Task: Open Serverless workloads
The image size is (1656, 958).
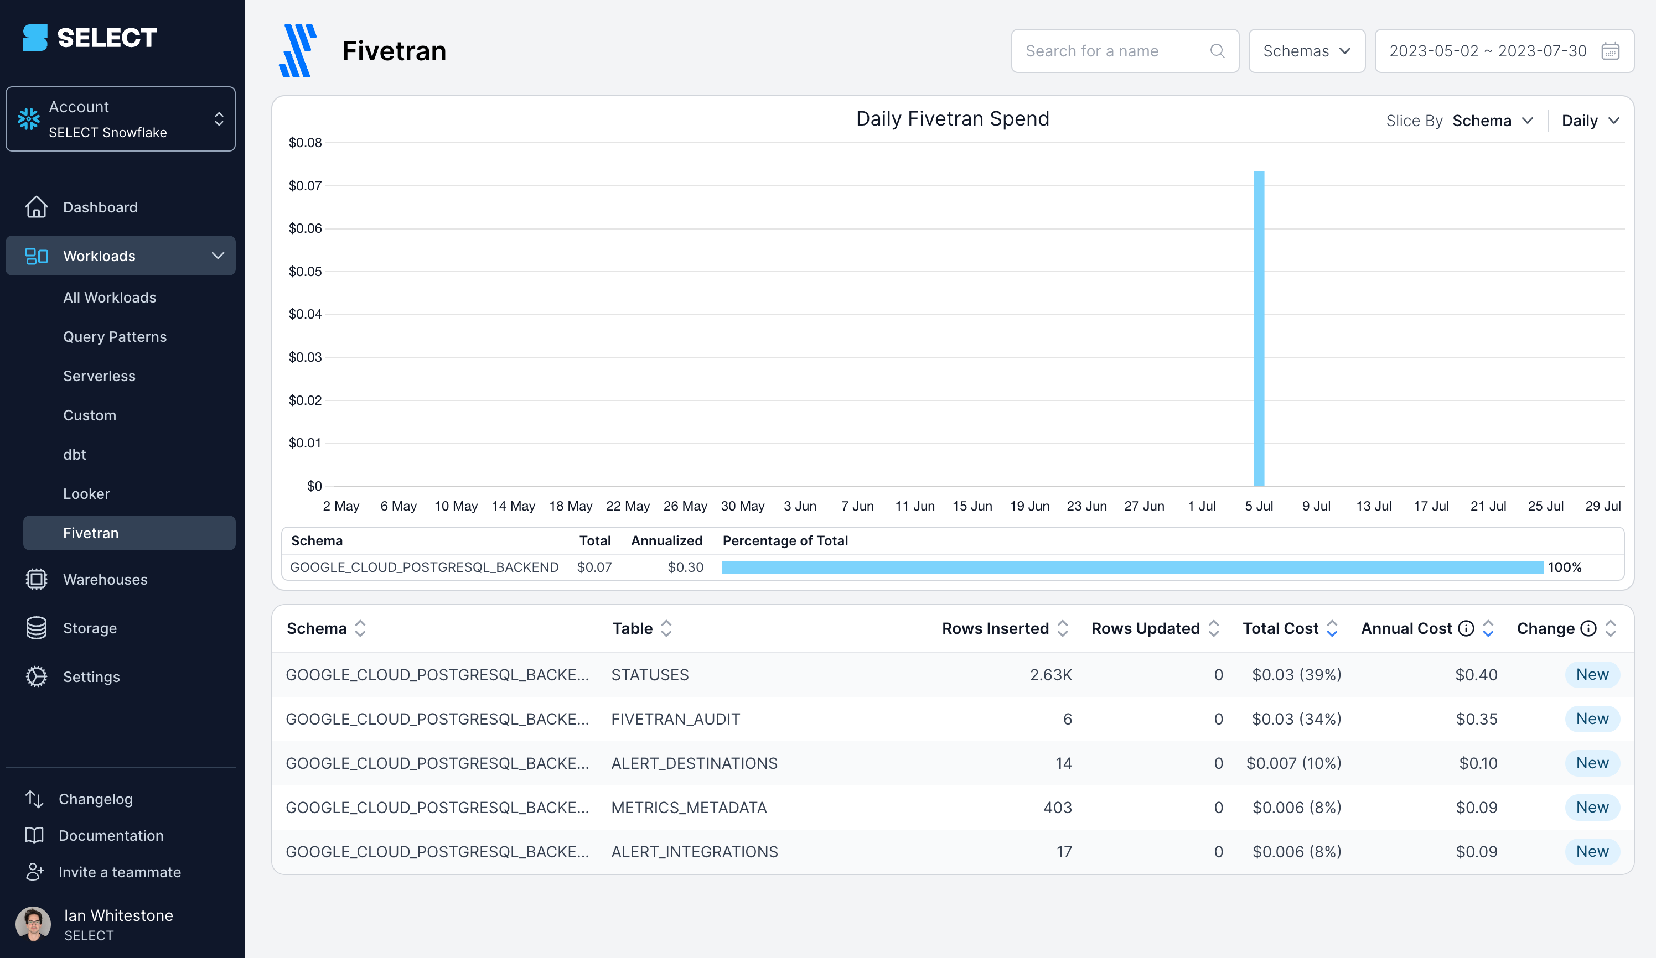Action: click(x=99, y=376)
